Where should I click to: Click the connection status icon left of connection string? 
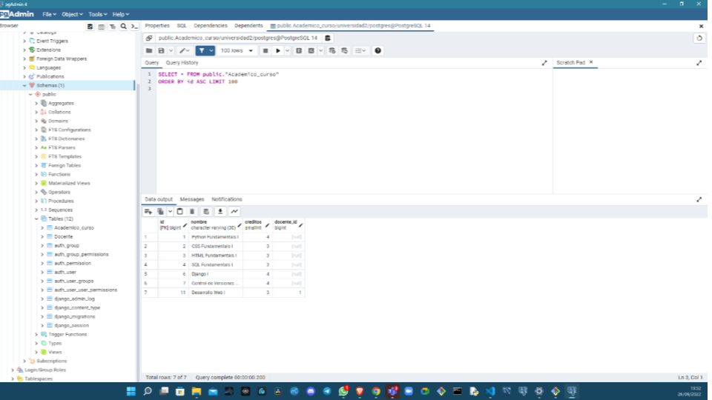tap(149, 38)
